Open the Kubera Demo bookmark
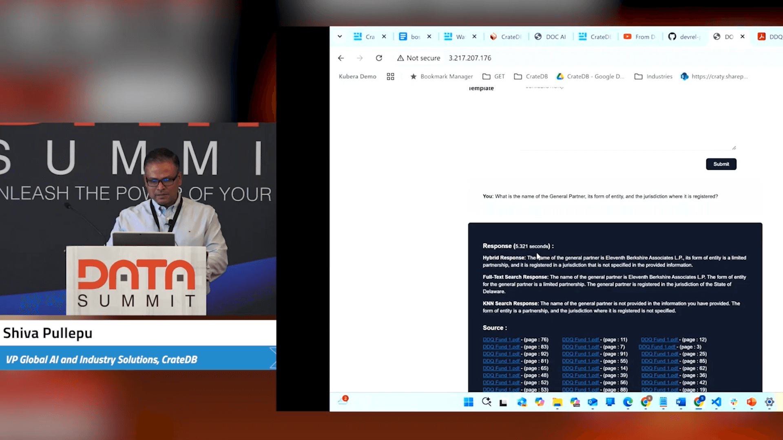Screen dimensions: 783x440 (x=357, y=77)
